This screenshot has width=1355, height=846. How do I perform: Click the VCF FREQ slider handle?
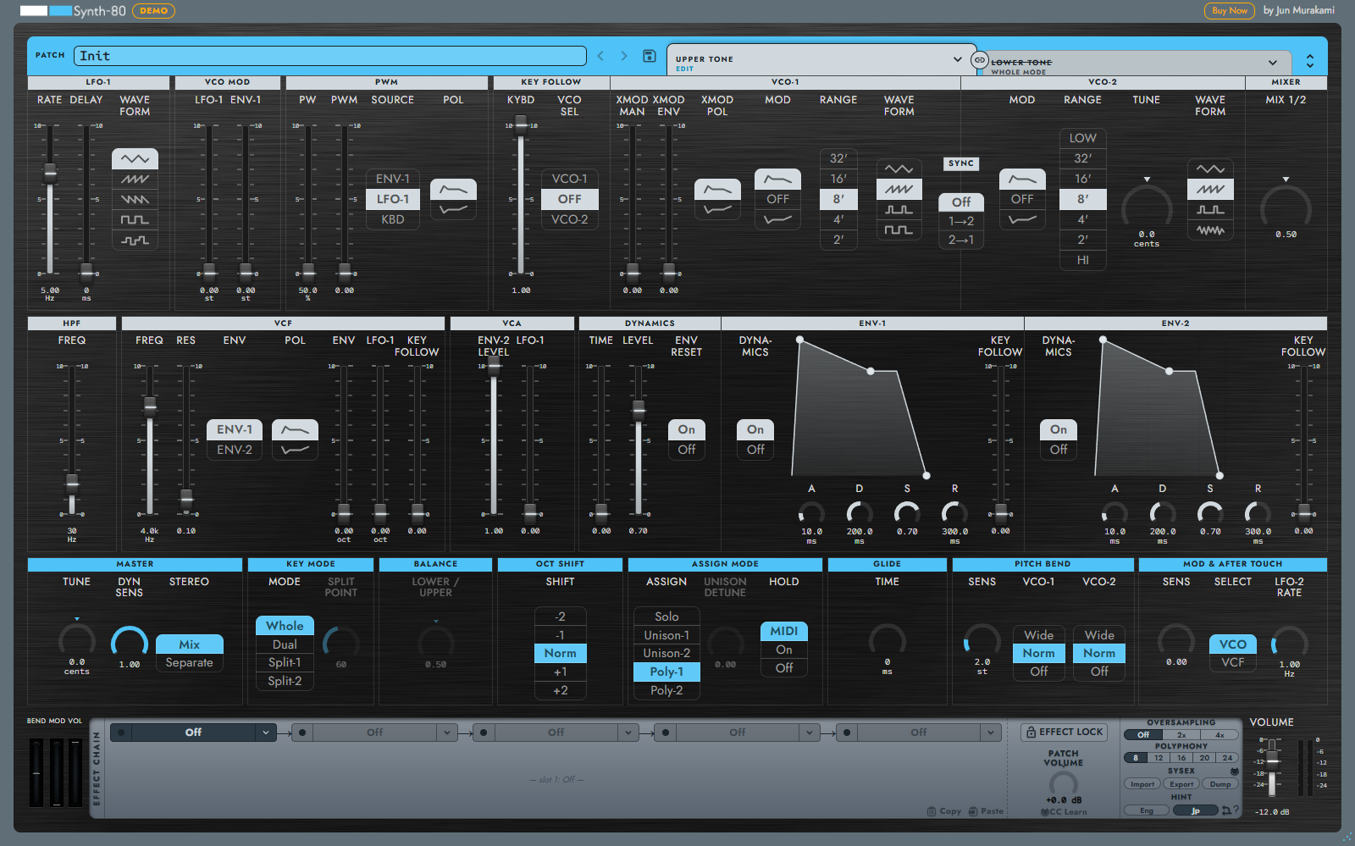pos(150,406)
